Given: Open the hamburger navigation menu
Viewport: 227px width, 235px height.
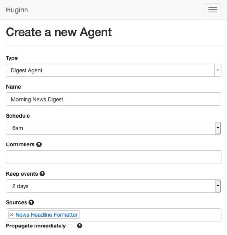Looking at the screenshot, I should coord(212,10).
